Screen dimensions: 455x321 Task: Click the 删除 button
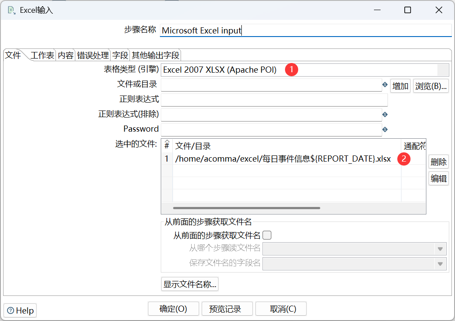(x=438, y=162)
